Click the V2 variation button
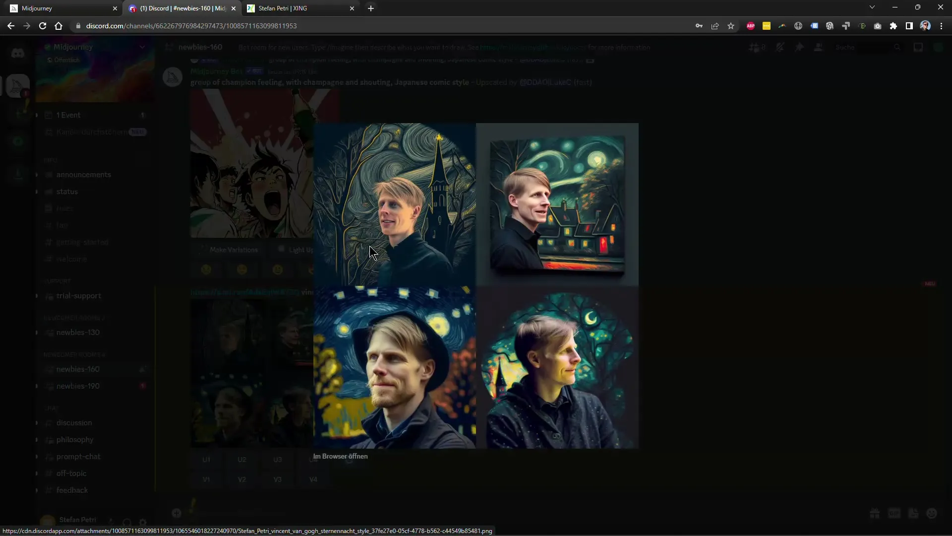952x536 pixels. pos(242,479)
